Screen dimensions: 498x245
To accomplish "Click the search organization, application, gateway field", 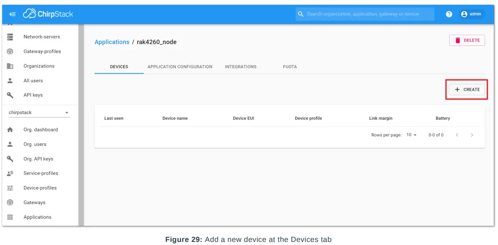I will pyautogui.click(x=365, y=14).
